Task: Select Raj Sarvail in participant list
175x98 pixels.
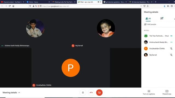Action: [x=158, y=55]
